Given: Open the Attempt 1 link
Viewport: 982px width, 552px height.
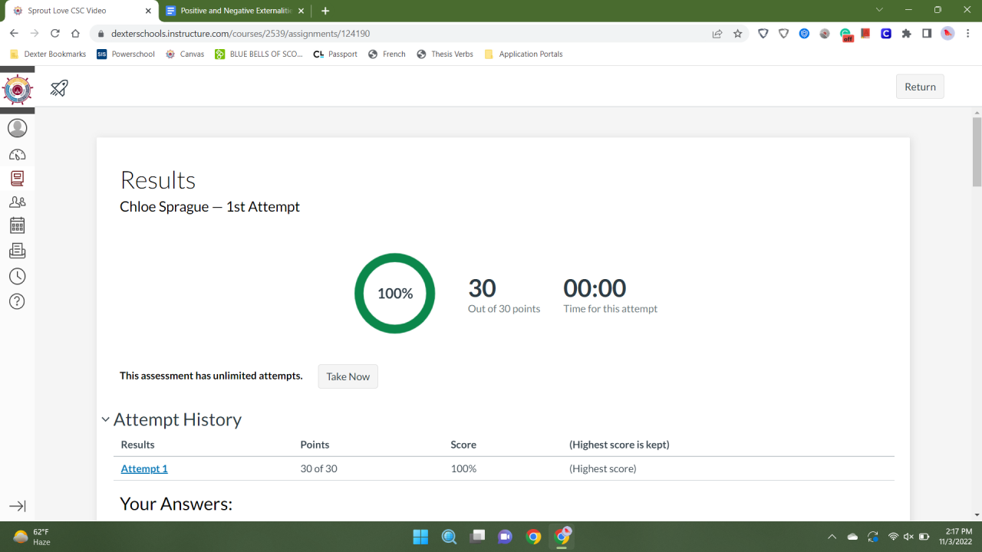Looking at the screenshot, I should point(144,468).
